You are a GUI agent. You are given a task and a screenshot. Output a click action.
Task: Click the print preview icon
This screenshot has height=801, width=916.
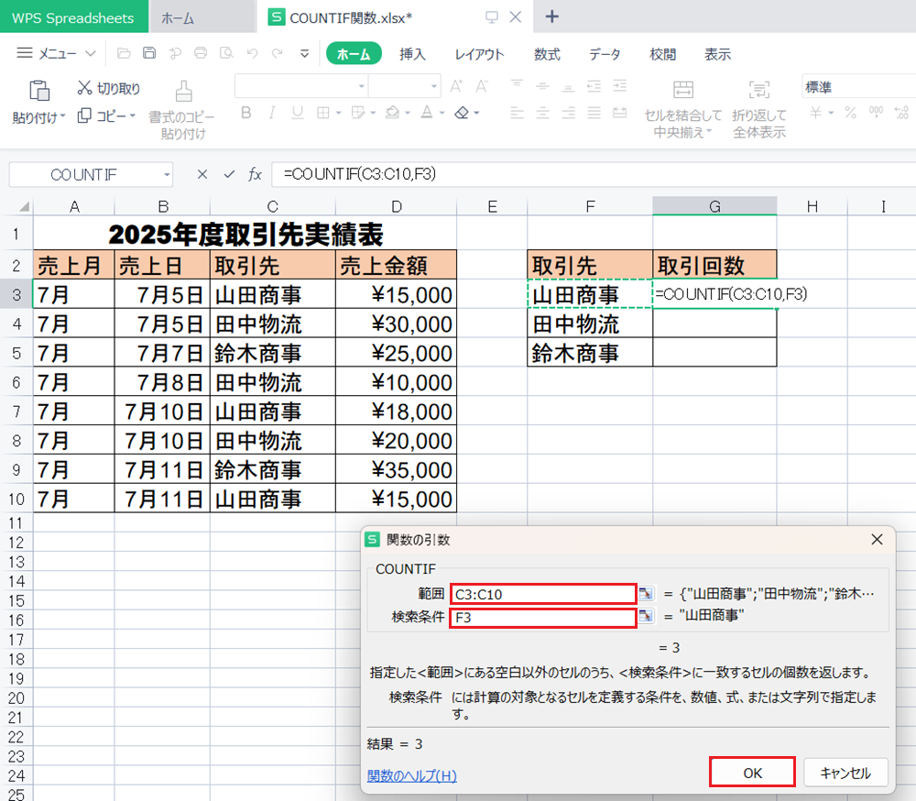pos(226,54)
